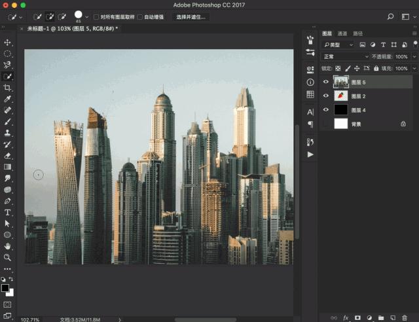Switch to the 通道 tab
The height and width of the screenshot is (322, 419).
[342, 33]
